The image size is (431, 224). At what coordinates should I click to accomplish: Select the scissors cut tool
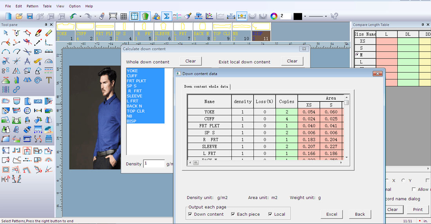coord(27,52)
